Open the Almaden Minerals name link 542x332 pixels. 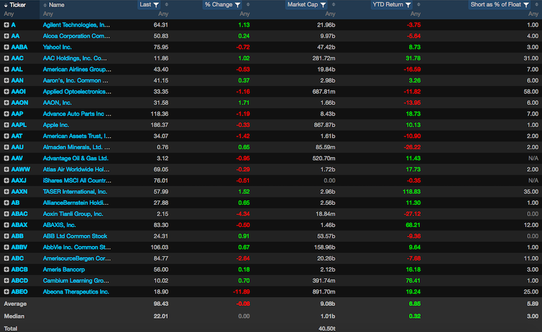click(76, 147)
